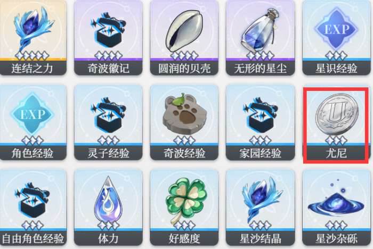Click the 奇波经验 bear paw stone
This screenshot has height=249, width=373.
184,113
